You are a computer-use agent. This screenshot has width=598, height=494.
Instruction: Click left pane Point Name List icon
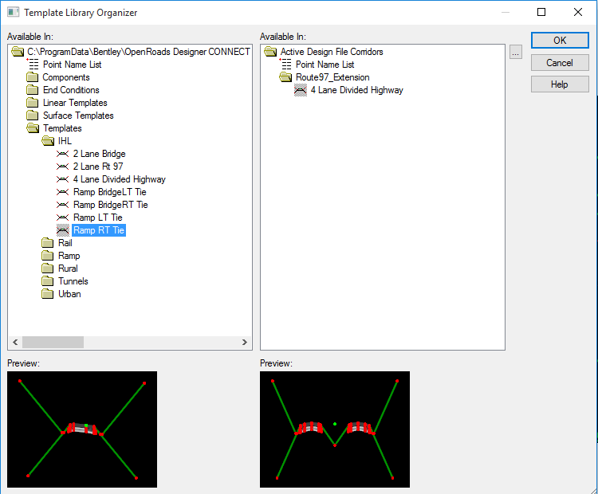pos(33,64)
